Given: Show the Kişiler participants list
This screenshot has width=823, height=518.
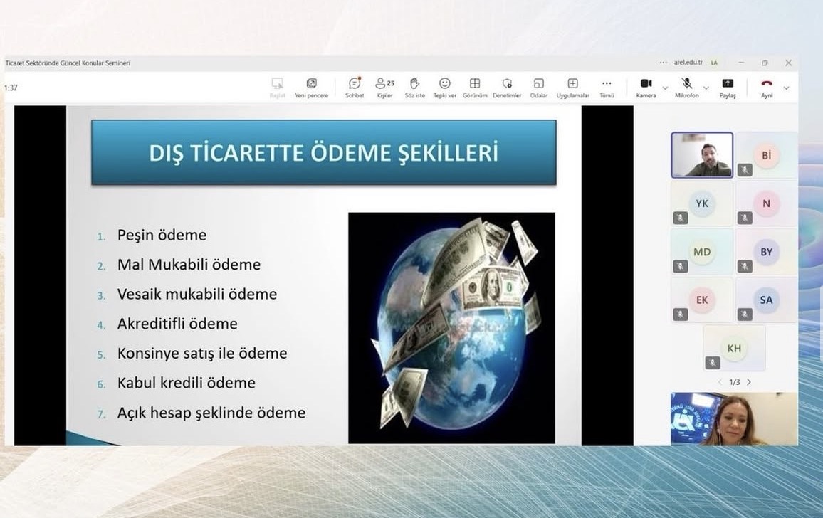Looking at the screenshot, I should pos(384,87).
